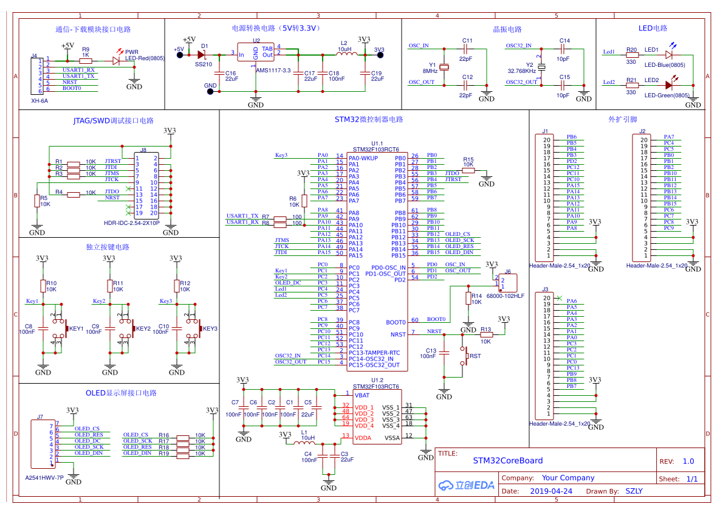Click the SS210 diode D1 symbol
Image resolution: width=723 pixels, height=515 pixels.
tap(202, 54)
